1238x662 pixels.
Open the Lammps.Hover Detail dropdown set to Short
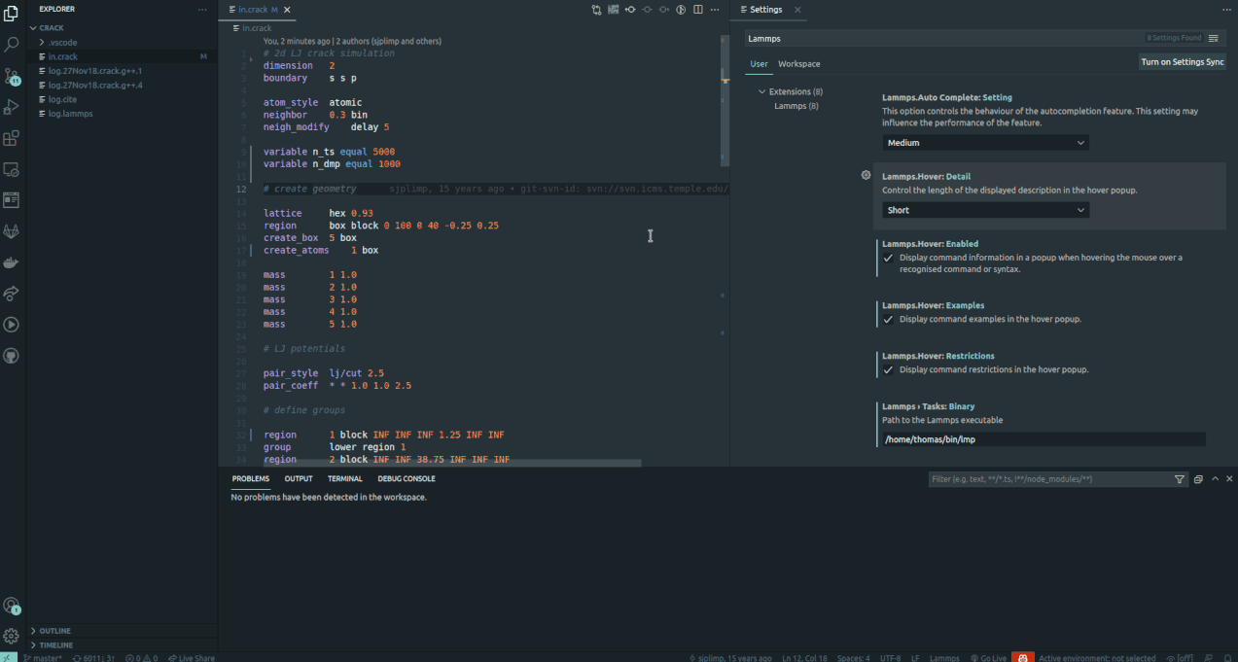coord(985,209)
